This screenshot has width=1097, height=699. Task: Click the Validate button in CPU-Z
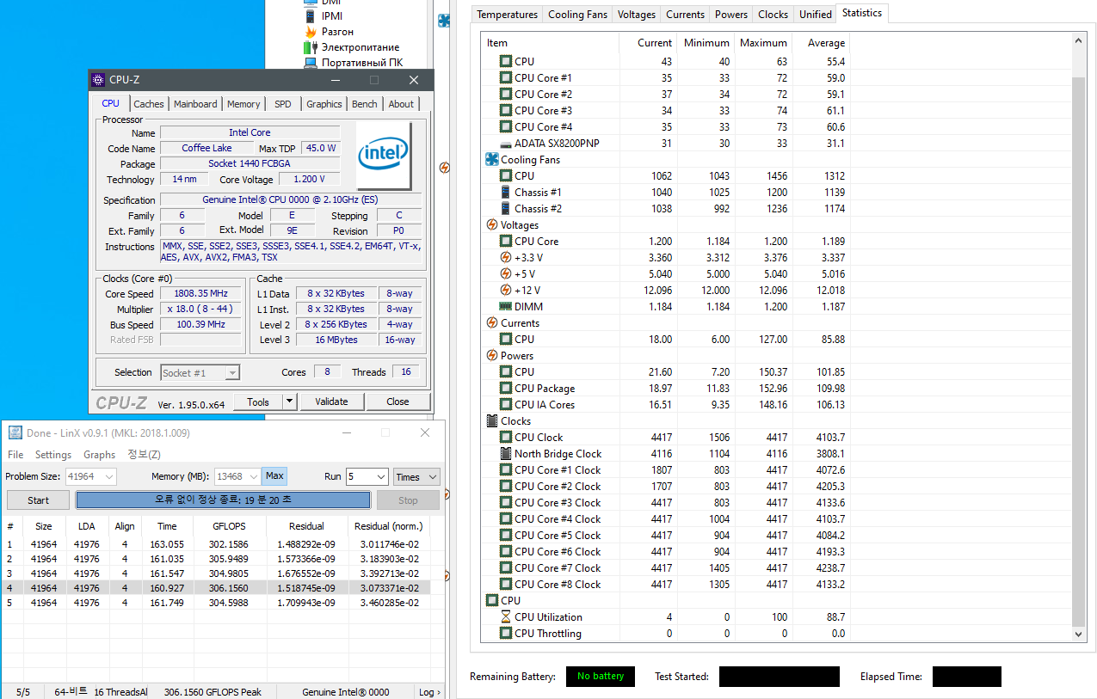point(332,402)
